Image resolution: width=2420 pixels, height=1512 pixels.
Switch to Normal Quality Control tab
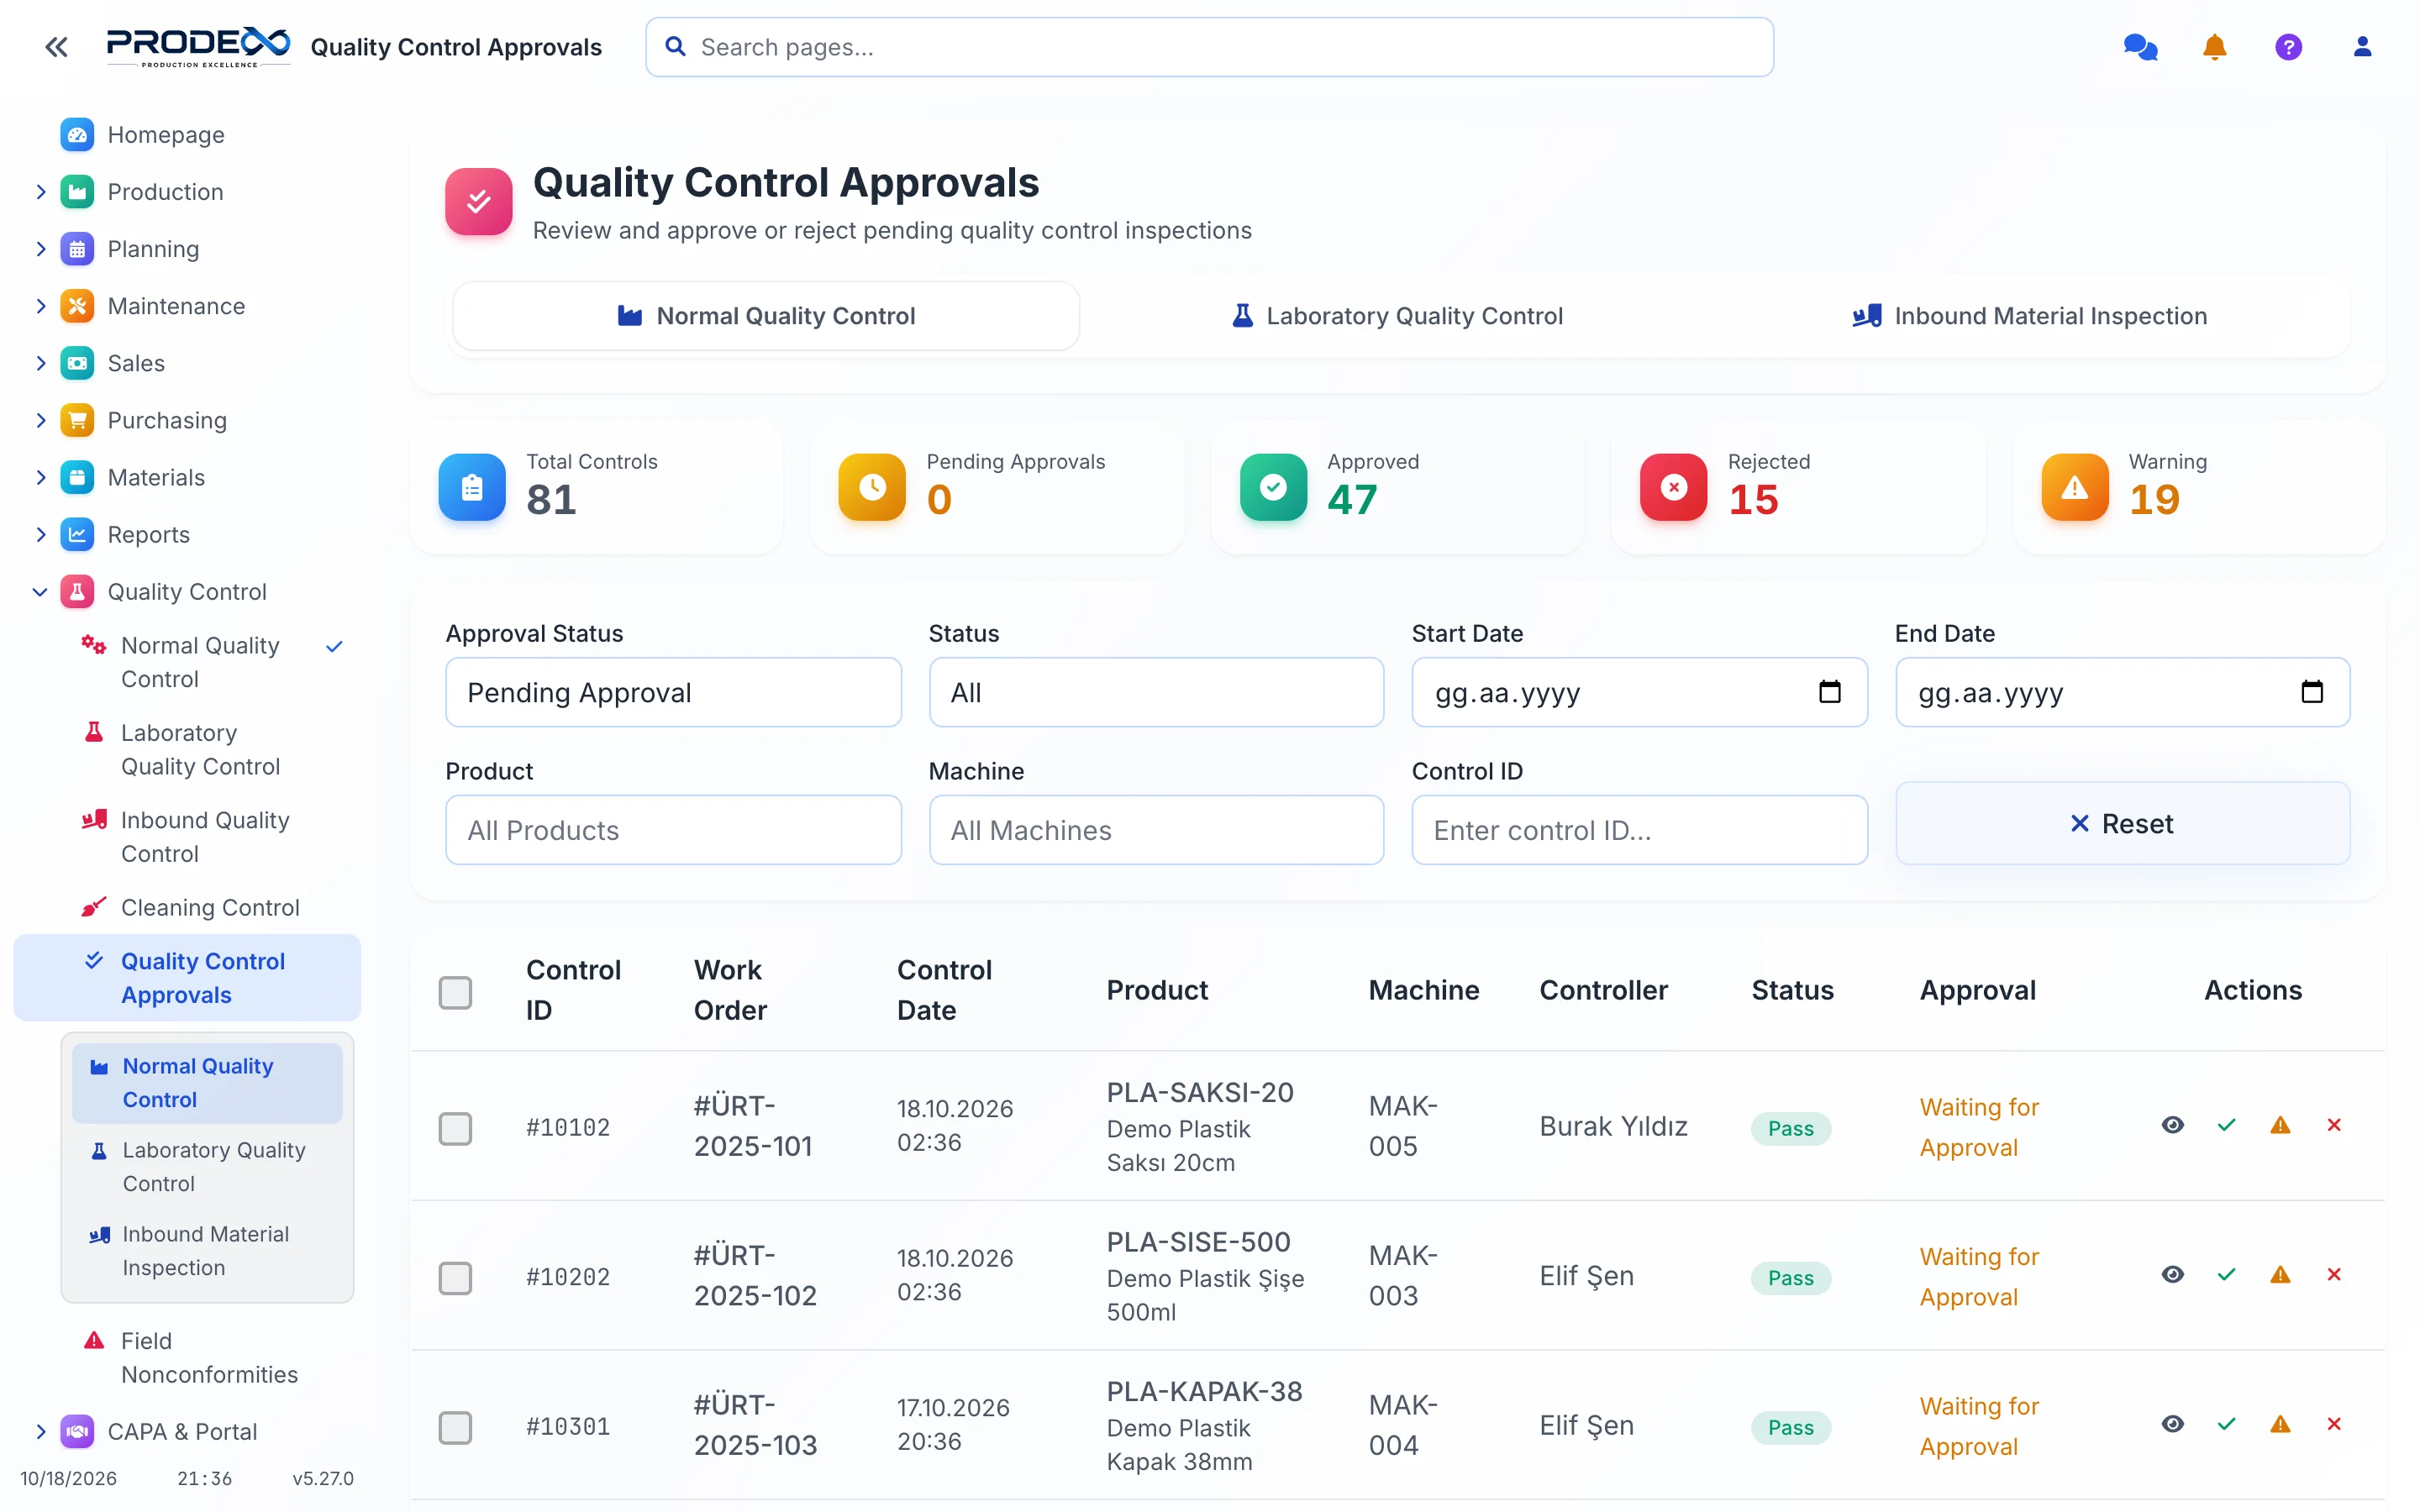pyautogui.click(x=766, y=316)
